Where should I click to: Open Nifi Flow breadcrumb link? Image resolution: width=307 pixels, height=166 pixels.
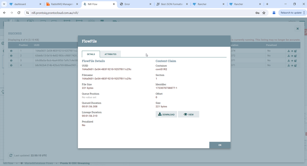8,163
